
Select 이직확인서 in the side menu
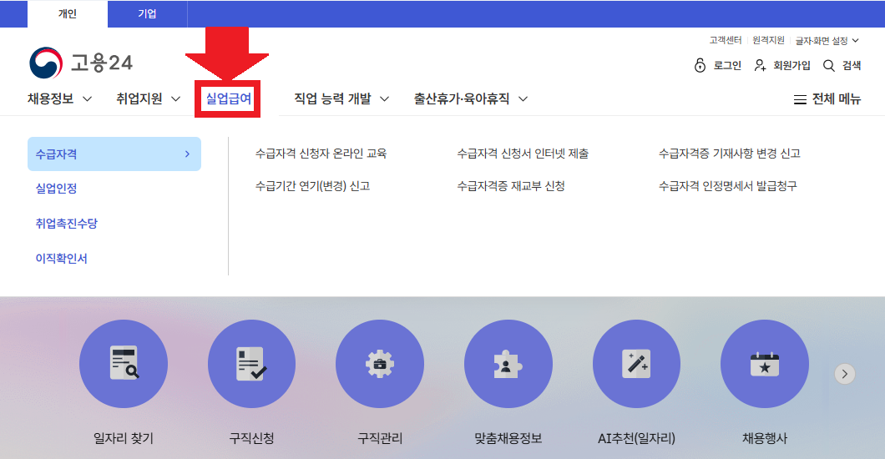[62, 258]
